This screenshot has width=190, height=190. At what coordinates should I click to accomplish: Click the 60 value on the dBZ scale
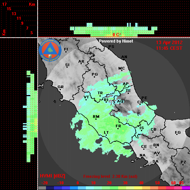[x=173, y=183]
